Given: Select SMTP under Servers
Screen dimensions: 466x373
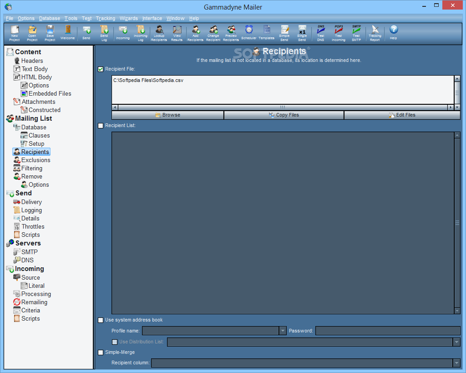Looking at the screenshot, I should pyautogui.click(x=30, y=252).
